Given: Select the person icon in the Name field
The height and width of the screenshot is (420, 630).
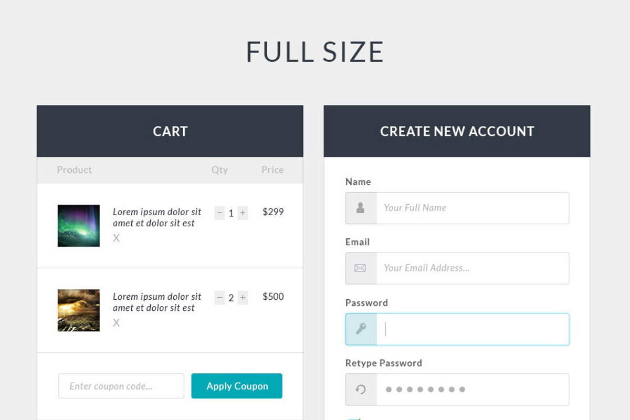Looking at the screenshot, I should pos(360,208).
